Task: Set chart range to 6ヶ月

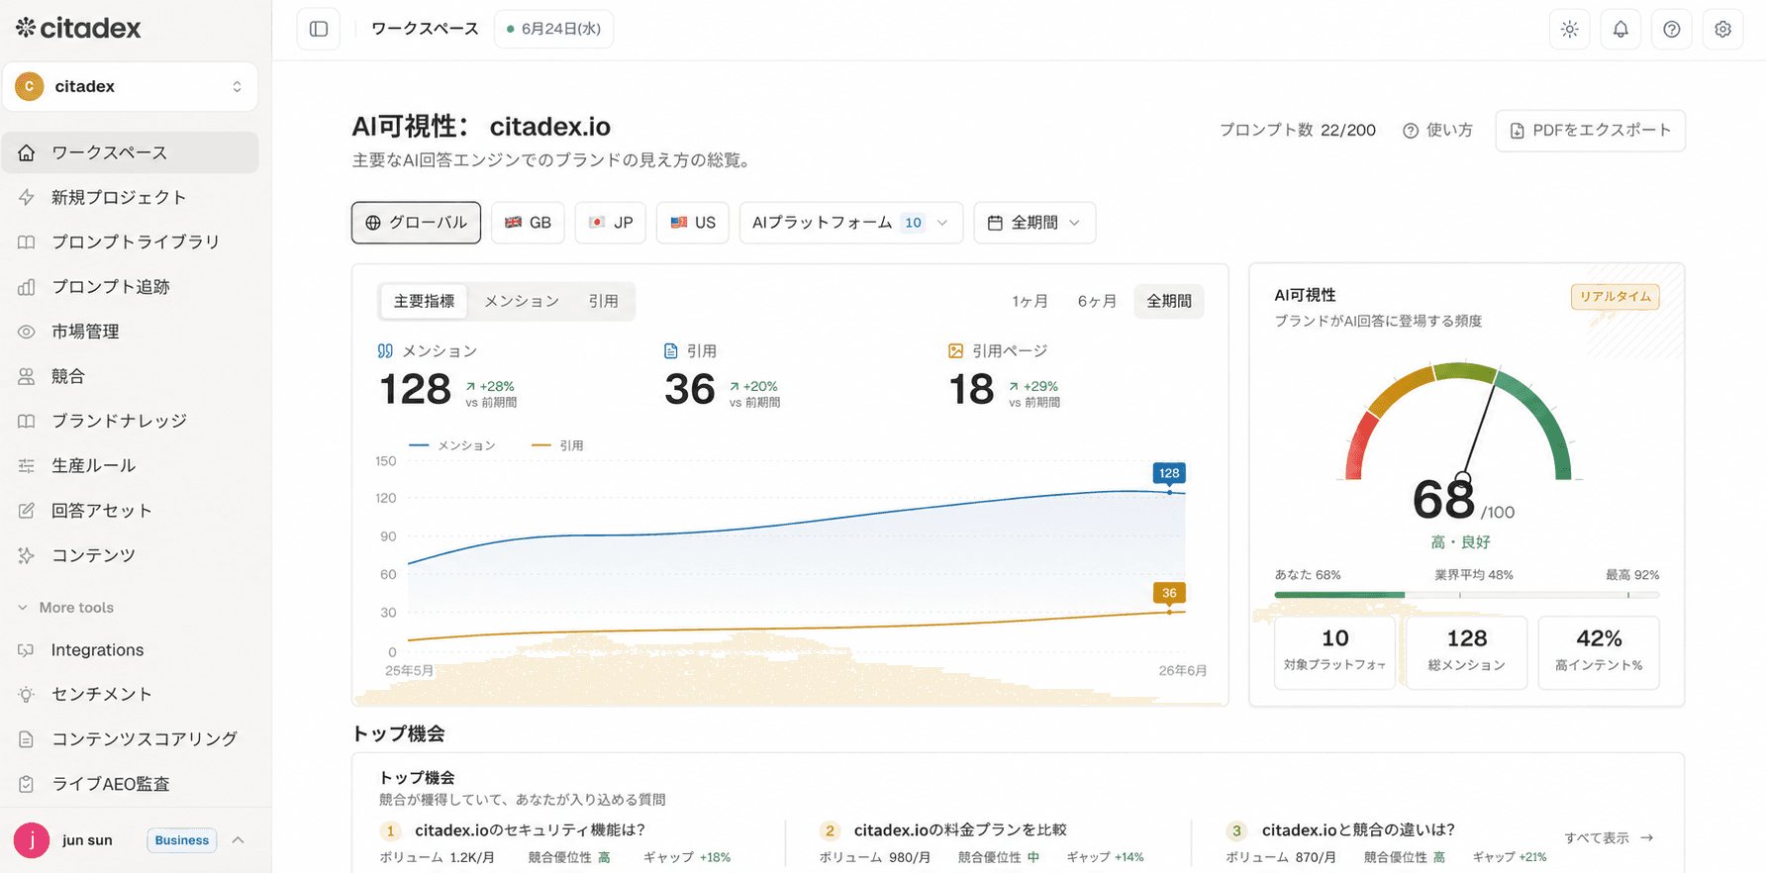Action: (1097, 301)
